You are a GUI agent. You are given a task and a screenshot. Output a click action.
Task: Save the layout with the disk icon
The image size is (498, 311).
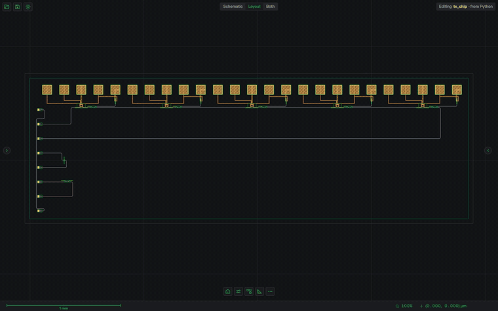coord(18,7)
